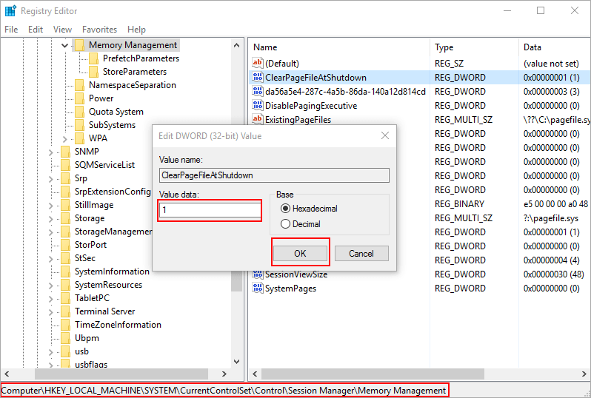This screenshot has width=591, height=398.
Task: Click the ClearPageFileAtShutdown DWORD icon
Action: pos(258,77)
